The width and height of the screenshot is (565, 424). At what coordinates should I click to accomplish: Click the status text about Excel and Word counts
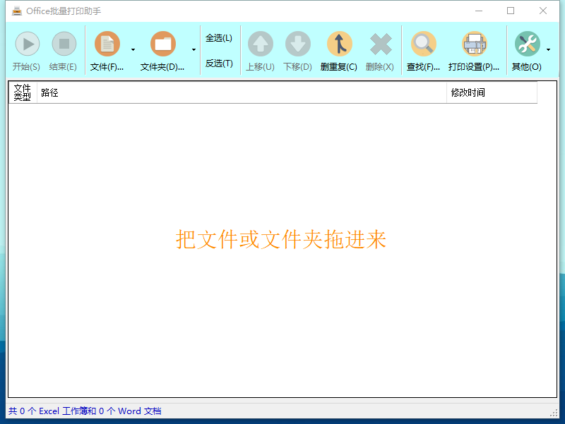click(x=85, y=411)
